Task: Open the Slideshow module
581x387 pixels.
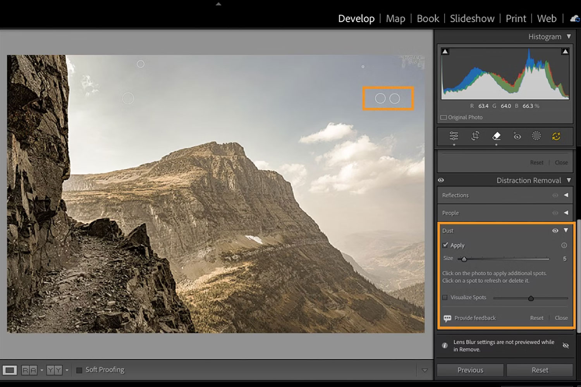Action: 472,19
